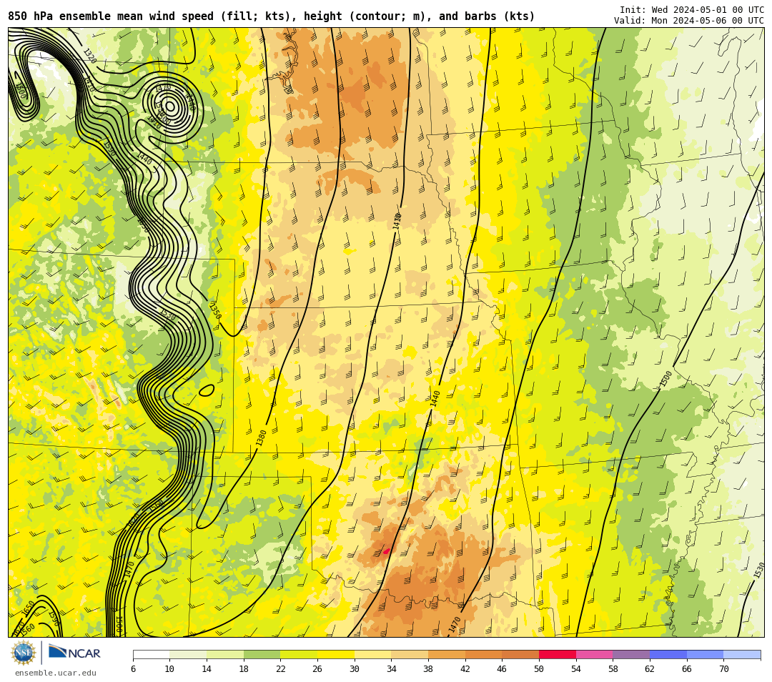The width and height of the screenshot is (772, 682).
Task: Click the red 50-54 kts colorbar swatch
Action: tap(558, 654)
